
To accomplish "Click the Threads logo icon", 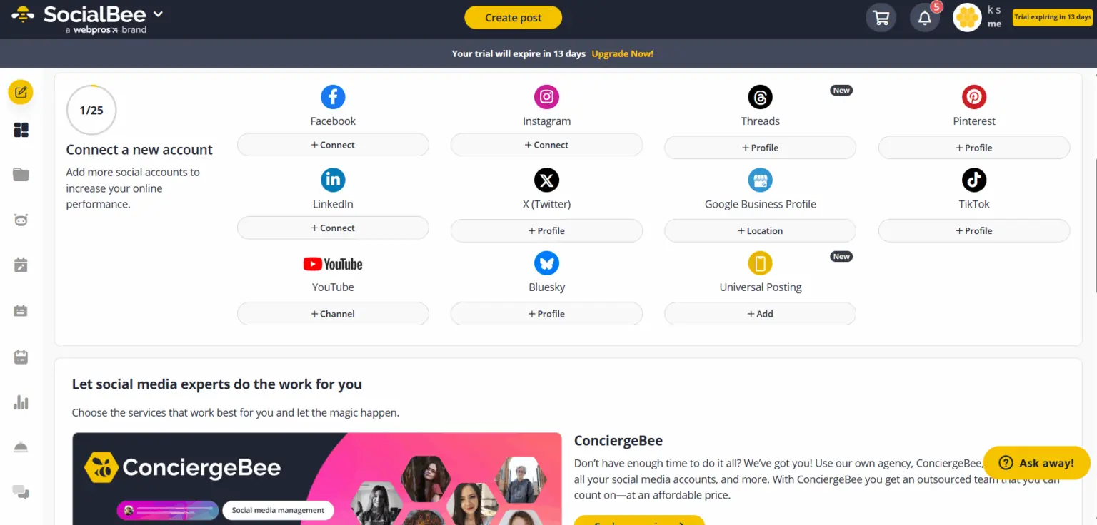I will tap(760, 97).
